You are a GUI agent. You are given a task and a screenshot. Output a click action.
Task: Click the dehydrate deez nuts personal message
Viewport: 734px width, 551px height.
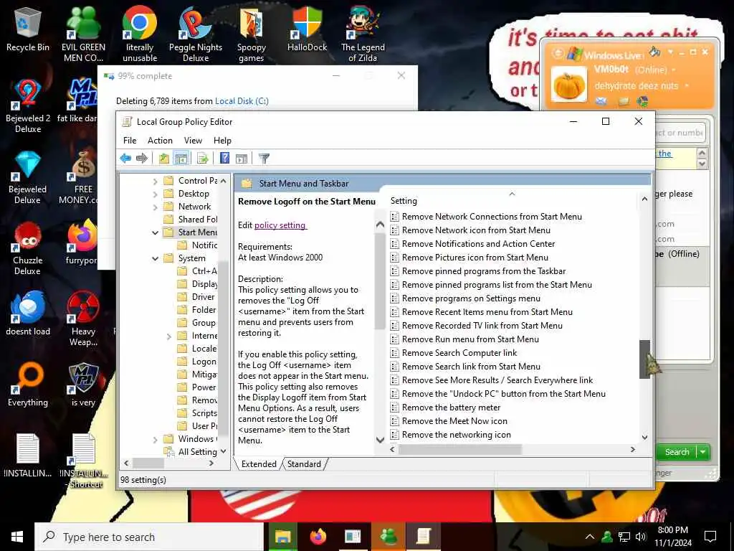pyautogui.click(x=637, y=86)
